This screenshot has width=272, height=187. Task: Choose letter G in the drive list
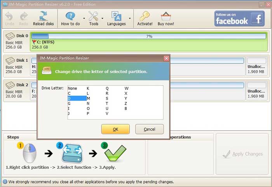(x=69, y=103)
